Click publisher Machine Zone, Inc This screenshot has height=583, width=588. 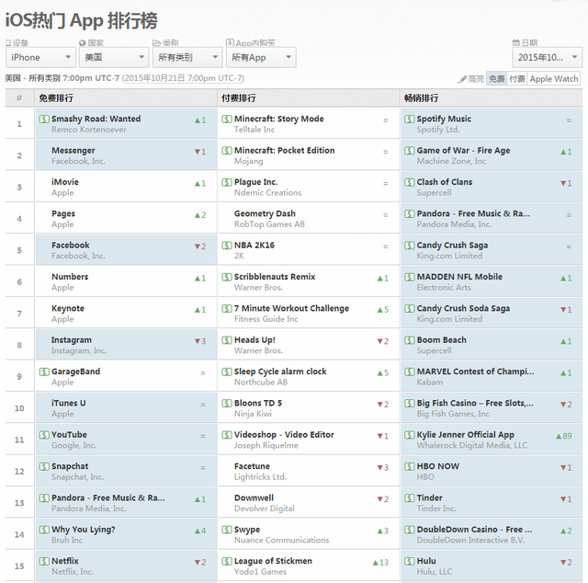[451, 161]
